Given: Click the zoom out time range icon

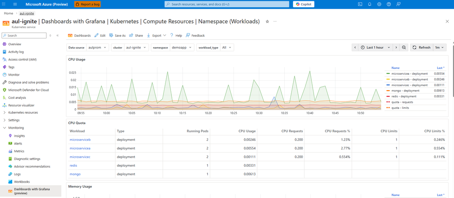Looking at the screenshot, I should [x=404, y=48].
